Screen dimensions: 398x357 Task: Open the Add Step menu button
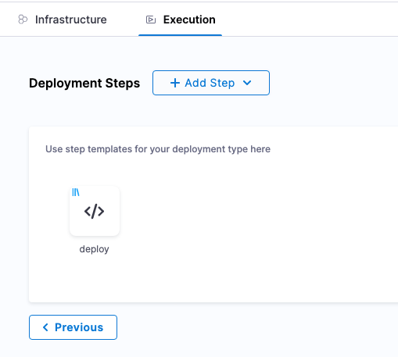tap(211, 83)
